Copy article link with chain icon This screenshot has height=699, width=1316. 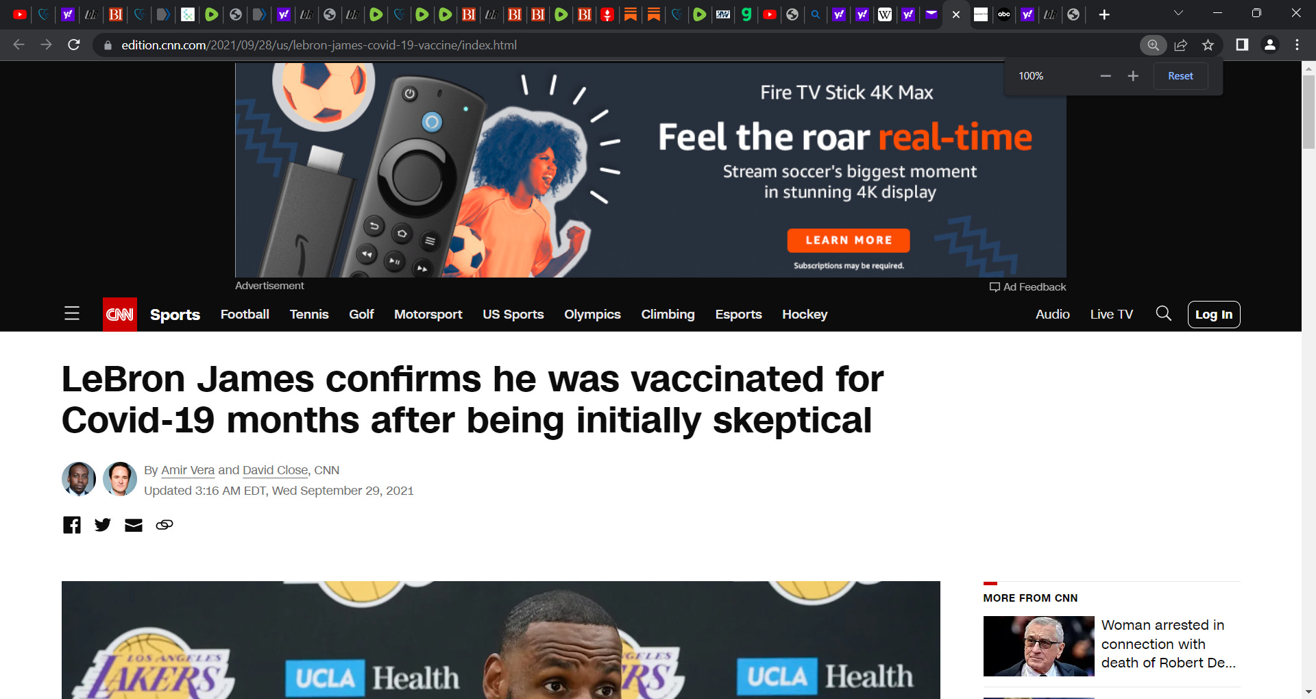(164, 525)
